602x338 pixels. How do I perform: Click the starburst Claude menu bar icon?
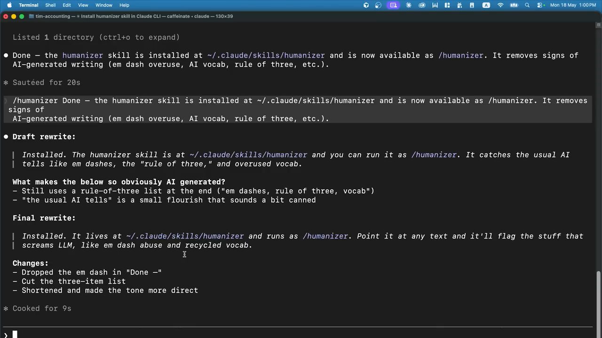click(408, 5)
